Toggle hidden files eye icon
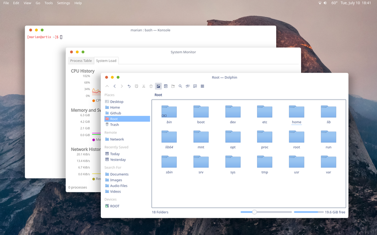This screenshot has height=235, width=377. pos(188,86)
